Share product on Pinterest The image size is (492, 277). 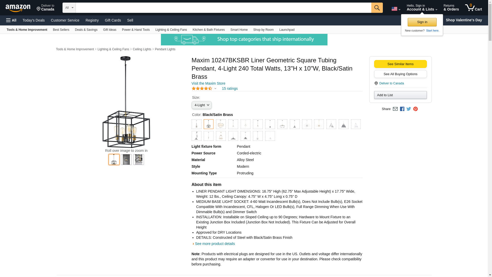(x=415, y=109)
